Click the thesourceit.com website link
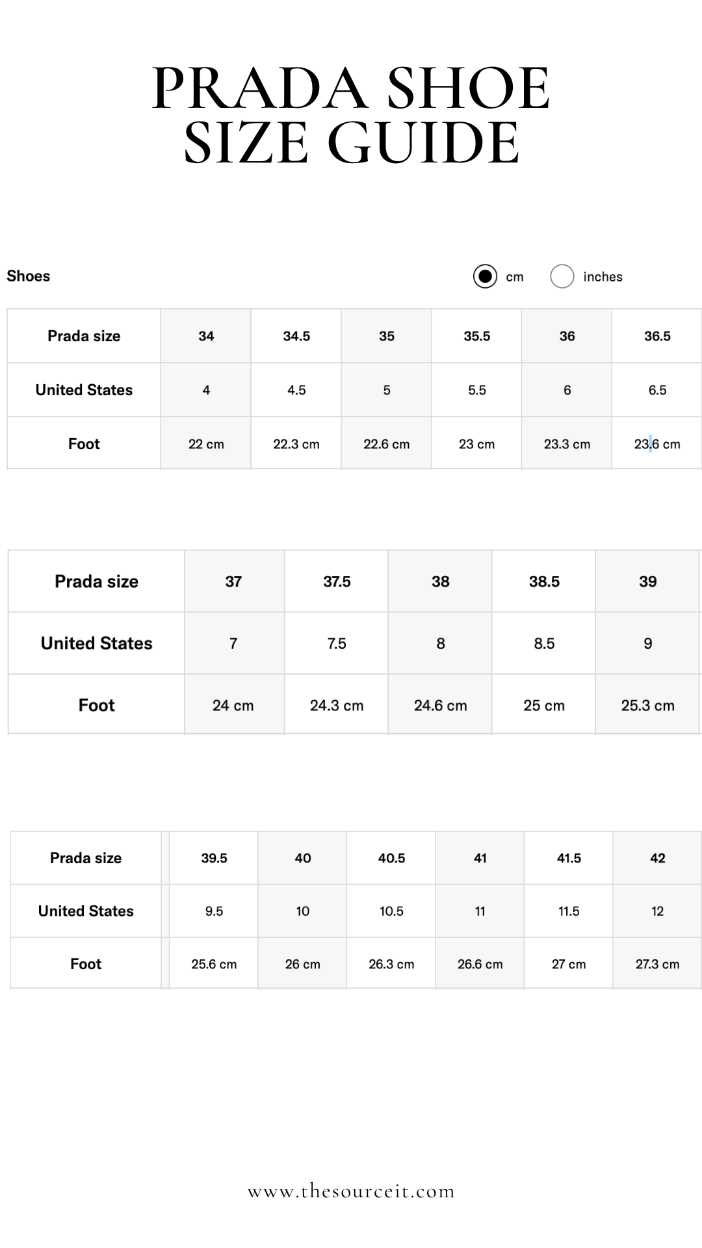Screen dimensions: 702x1248 coord(351,1191)
